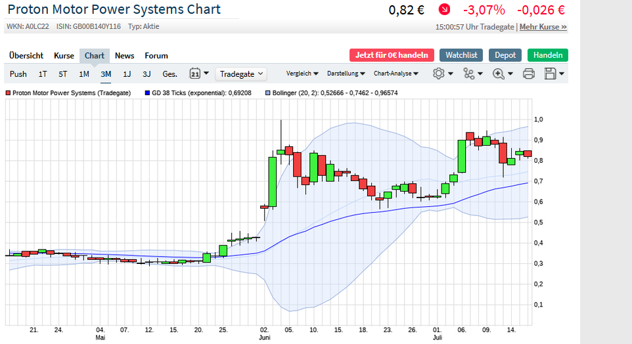Screen dimensions: 632x344
Task: Click the 14. date axis label
Action: (511, 330)
